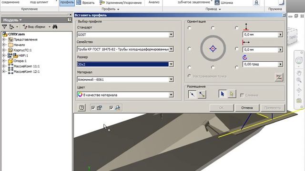Click the browser filter funnel icon
305x171 pixels.
4,27
